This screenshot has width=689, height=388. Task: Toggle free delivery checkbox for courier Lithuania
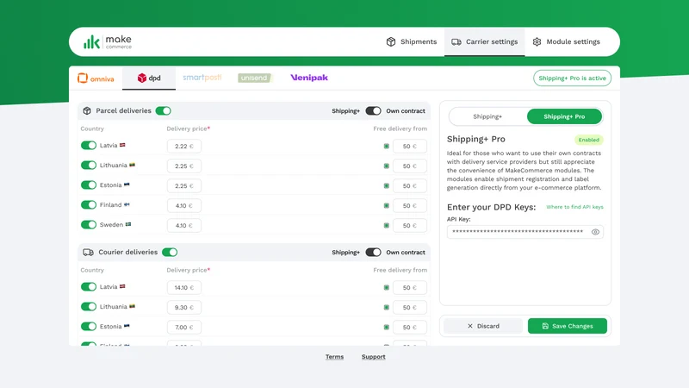pos(386,307)
